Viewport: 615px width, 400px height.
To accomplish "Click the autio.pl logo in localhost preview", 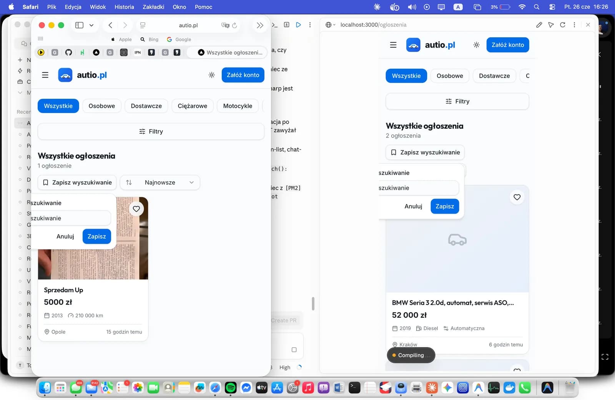I will coord(430,45).
